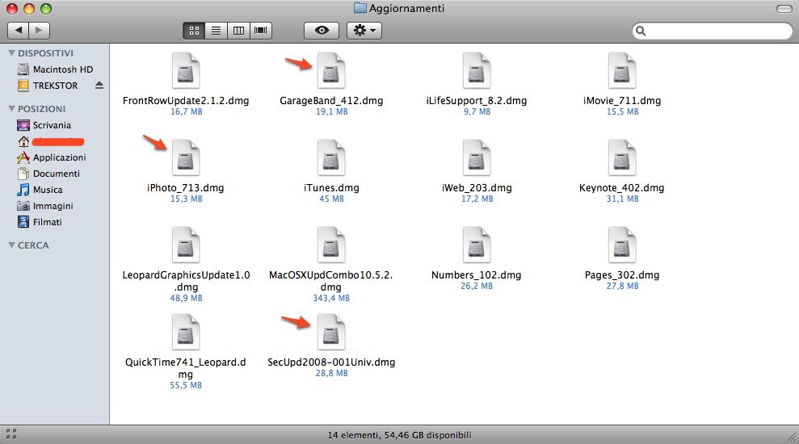799x444 pixels.
Task: Select the Keynote_402.dmg file icon
Action: click(x=622, y=158)
